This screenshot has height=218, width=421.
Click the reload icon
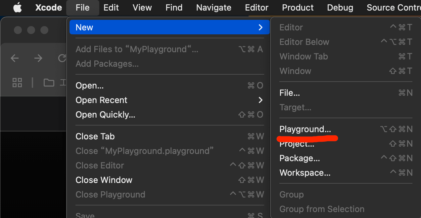62,58
